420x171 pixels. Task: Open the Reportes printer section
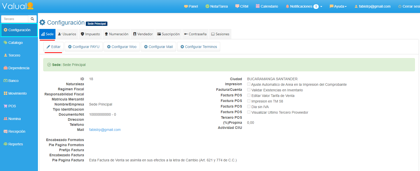tap(15, 144)
